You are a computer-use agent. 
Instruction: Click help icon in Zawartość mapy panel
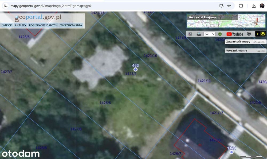coord(255,42)
